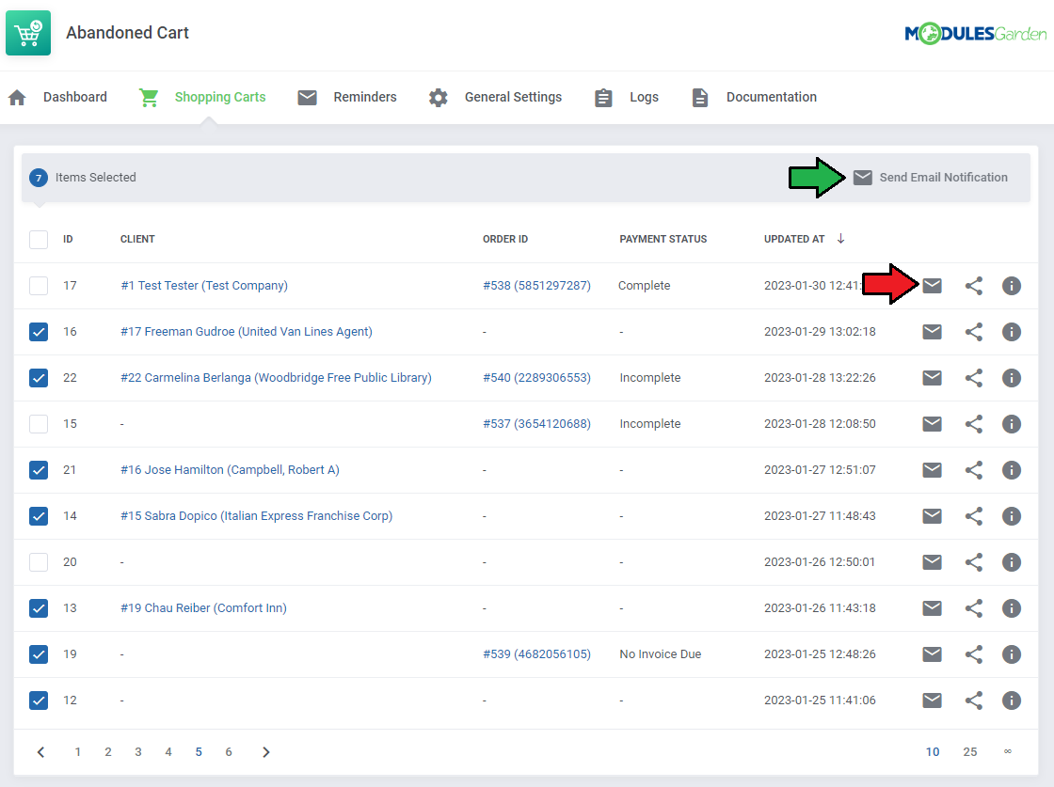Check the box for cart ID 17

point(39,286)
